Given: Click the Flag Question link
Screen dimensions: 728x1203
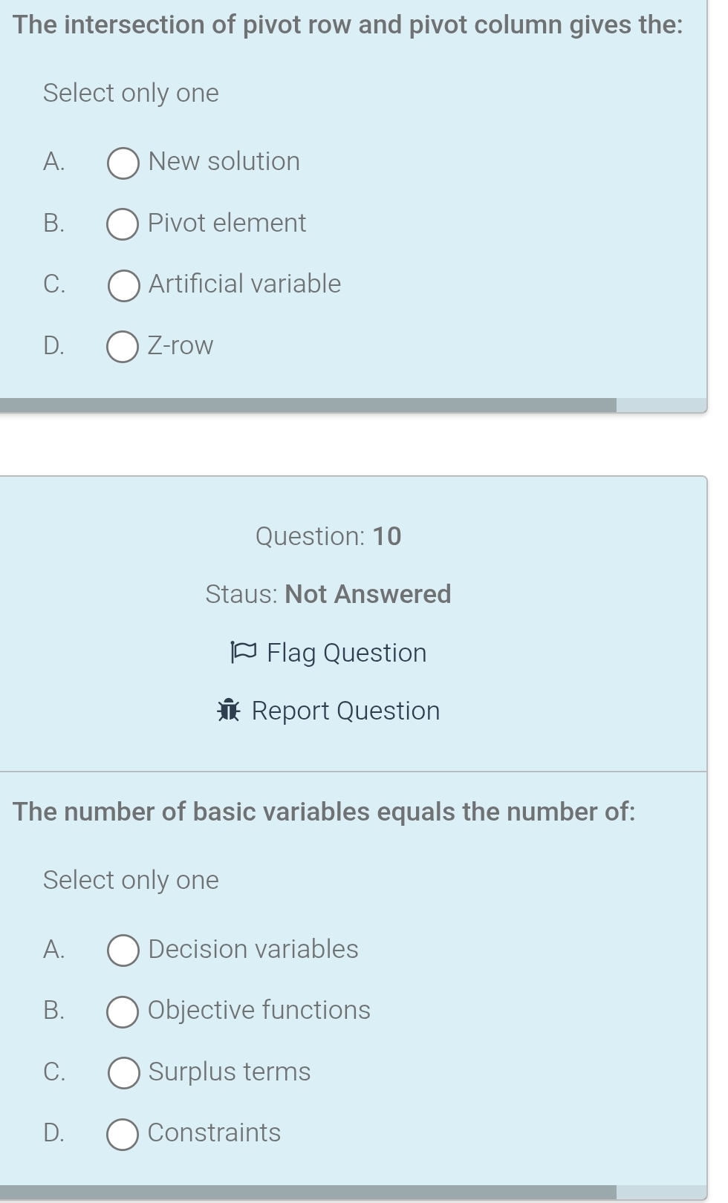Looking at the screenshot, I should pos(346,653).
